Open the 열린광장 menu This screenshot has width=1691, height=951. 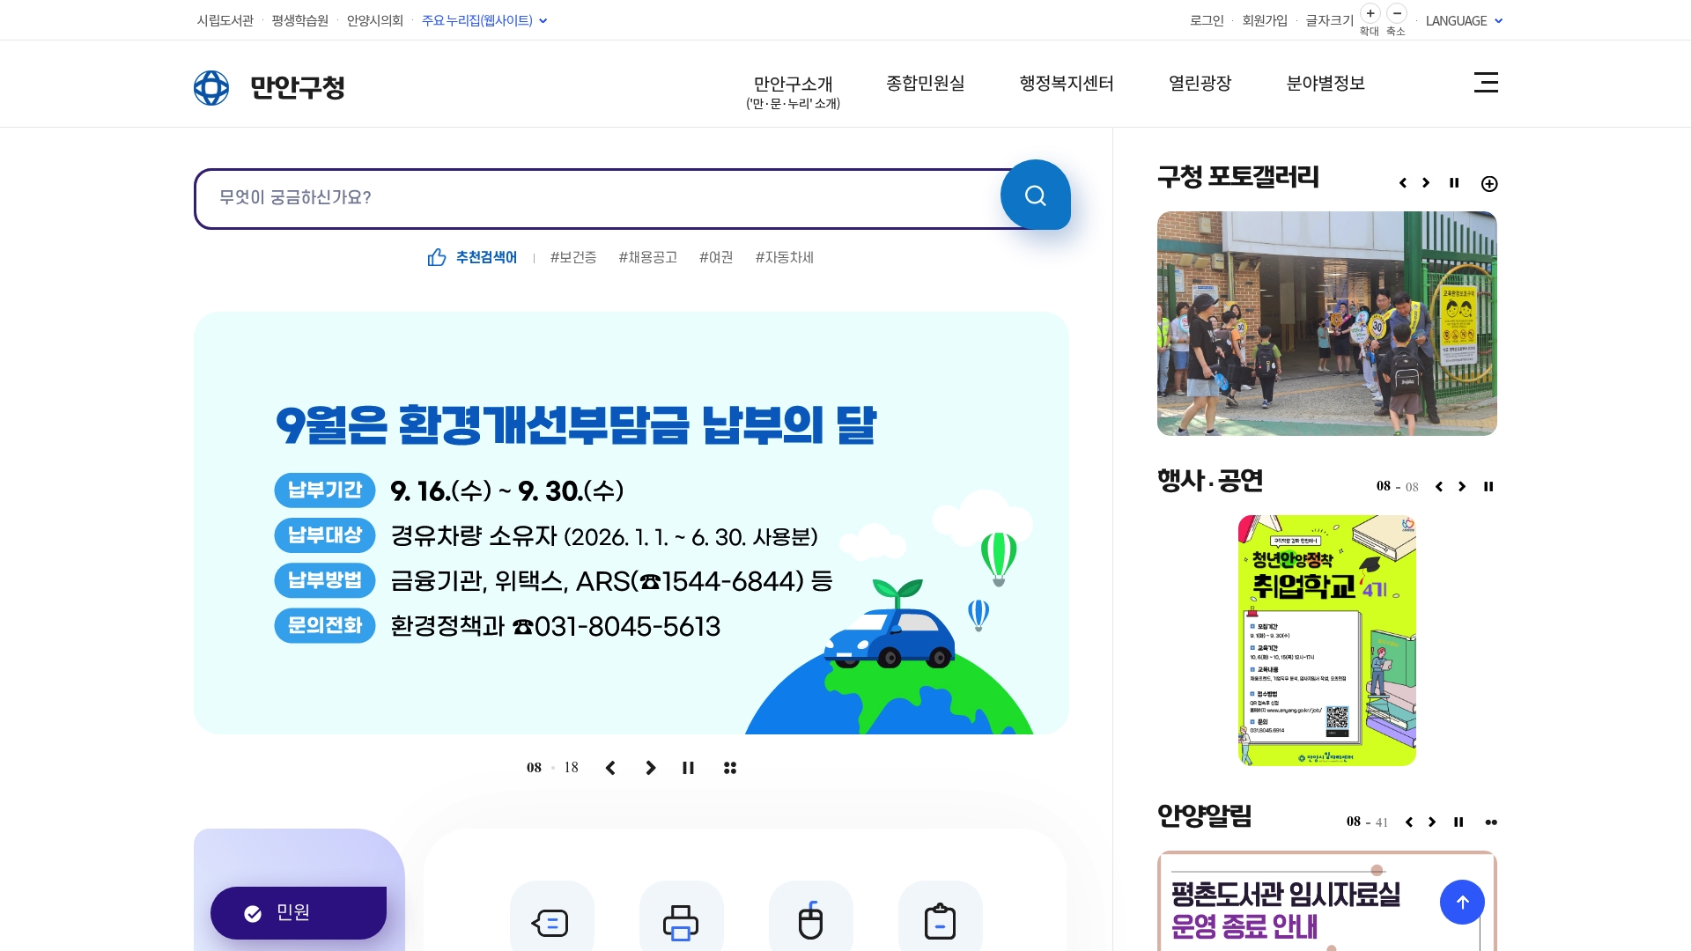1200,83
